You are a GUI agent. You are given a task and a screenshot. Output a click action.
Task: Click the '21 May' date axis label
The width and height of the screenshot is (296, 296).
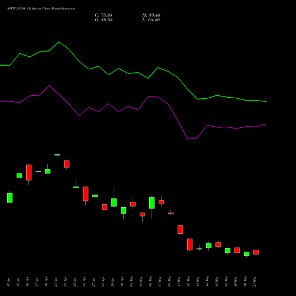(255, 282)
